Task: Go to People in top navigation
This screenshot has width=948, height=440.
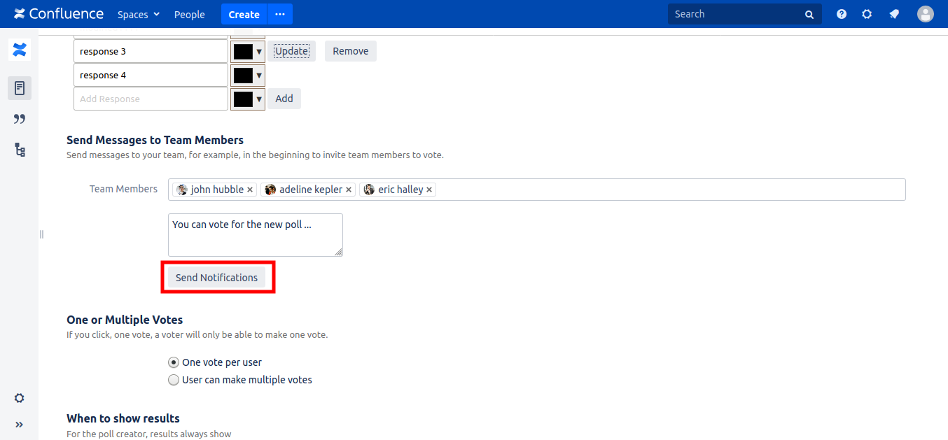Action: tap(189, 14)
